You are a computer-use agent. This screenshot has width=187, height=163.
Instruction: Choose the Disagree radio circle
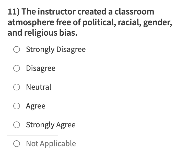pyautogui.click(x=17, y=68)
